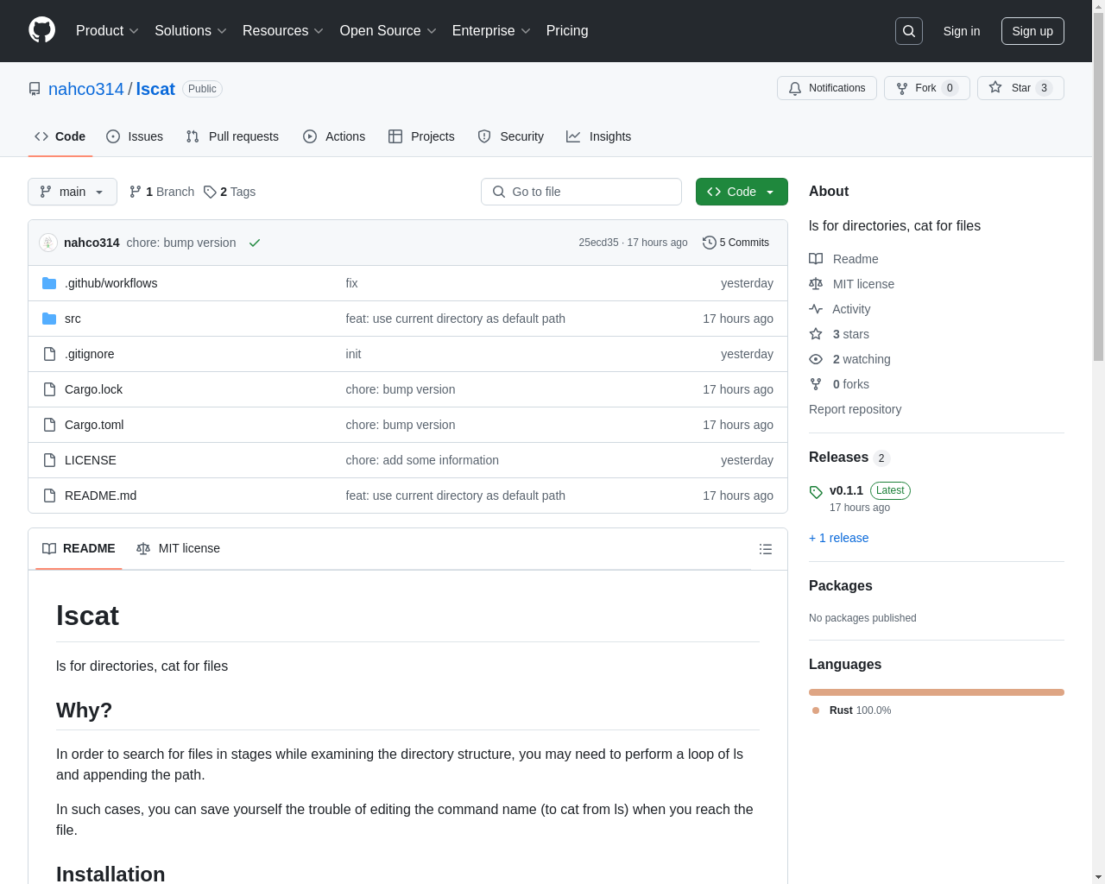Click the Rust language bar

pos(937,691)
